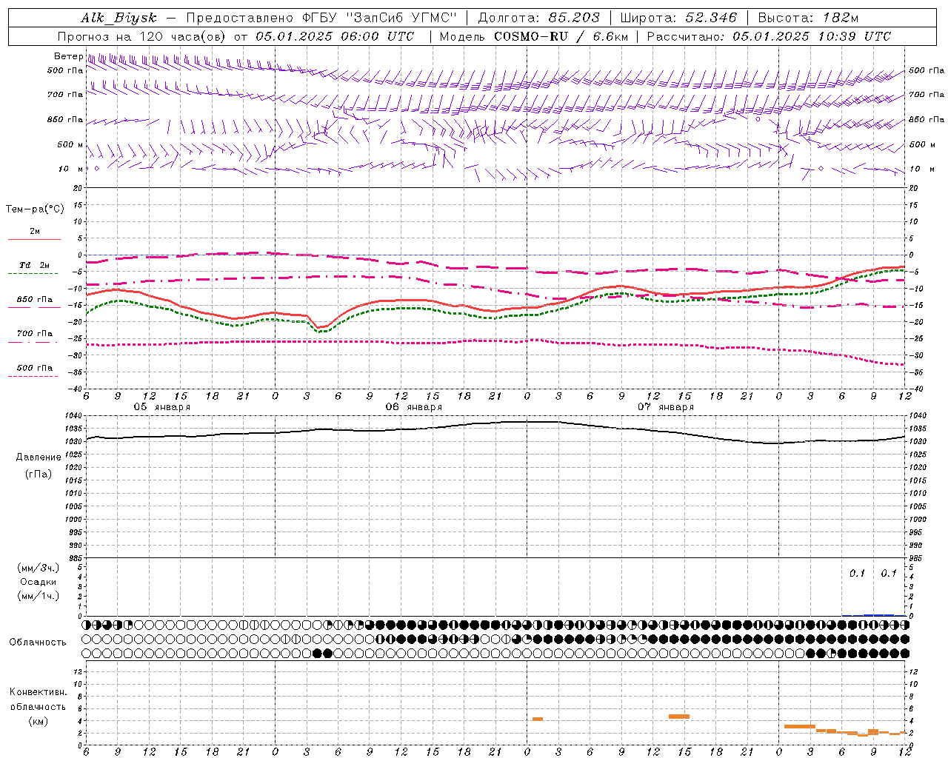Click the Долгота: 85.203 longitude value

click(x=539, y=18)
